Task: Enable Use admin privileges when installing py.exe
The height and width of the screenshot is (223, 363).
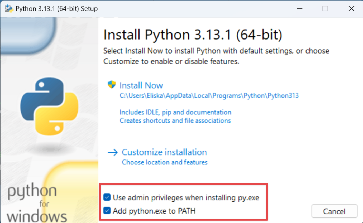Action: [107, 197]
